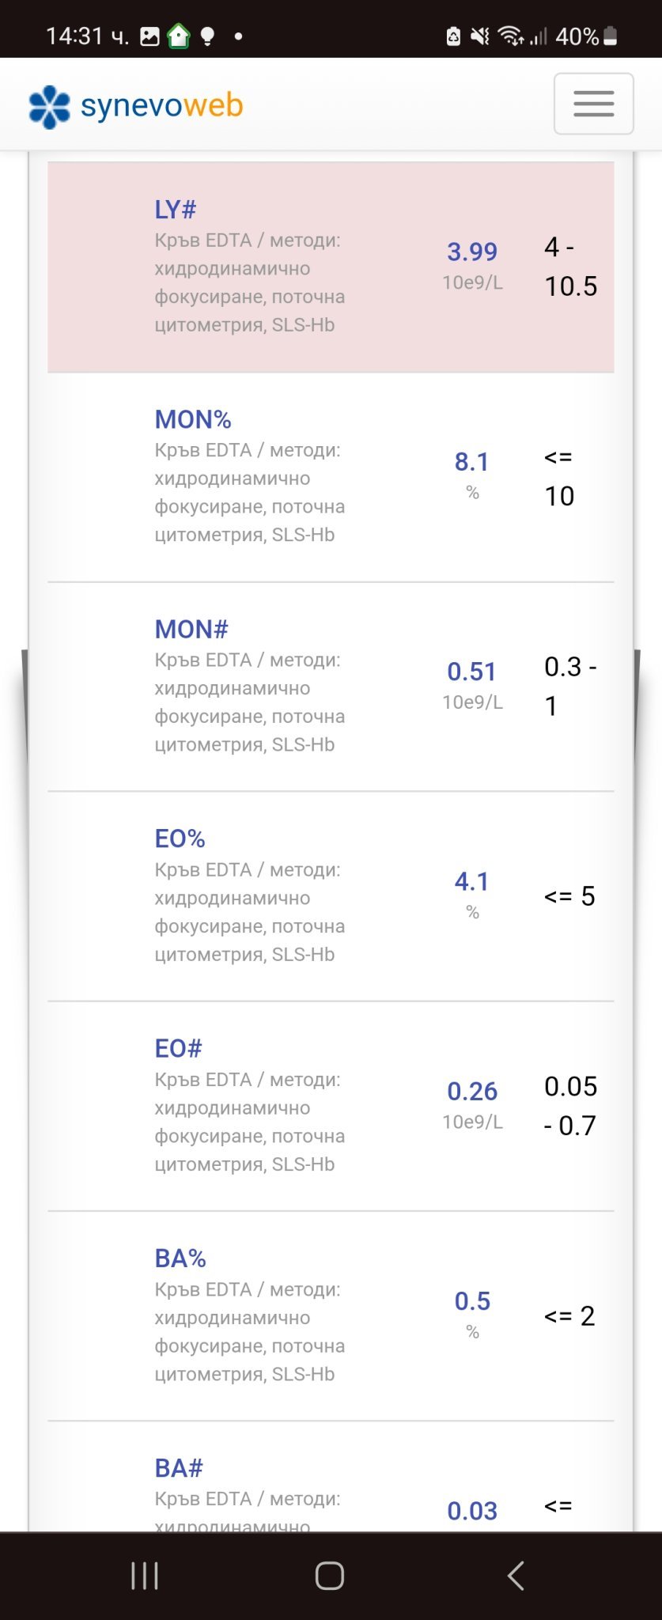Click the synevoweb brand name link
This screenshot has width=662, height=1620.
coord(162,105)
